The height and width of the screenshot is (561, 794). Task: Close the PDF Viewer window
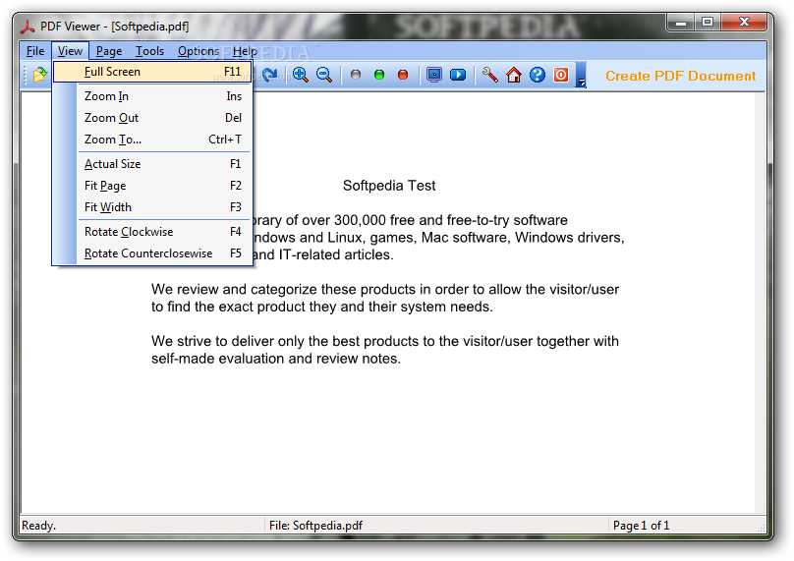(744, 23)
